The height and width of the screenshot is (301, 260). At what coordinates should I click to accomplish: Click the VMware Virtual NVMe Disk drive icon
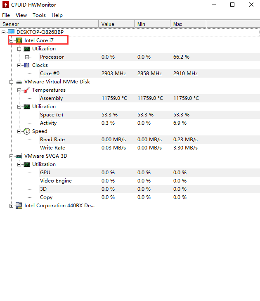coord(19,82)
